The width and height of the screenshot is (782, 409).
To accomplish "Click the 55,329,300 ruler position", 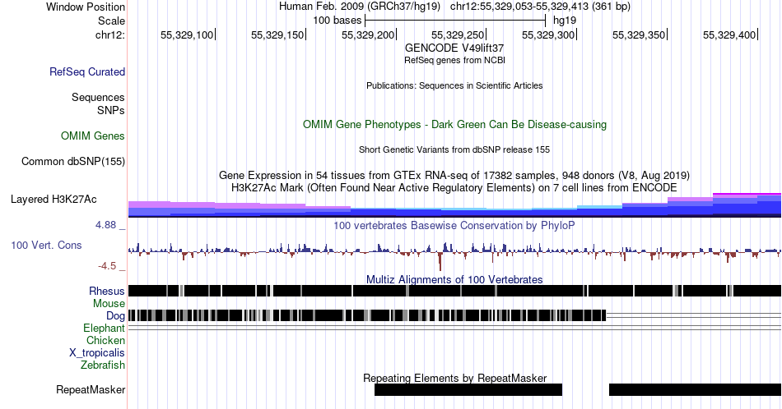I will pyautogui.click(x=550, y=34).
